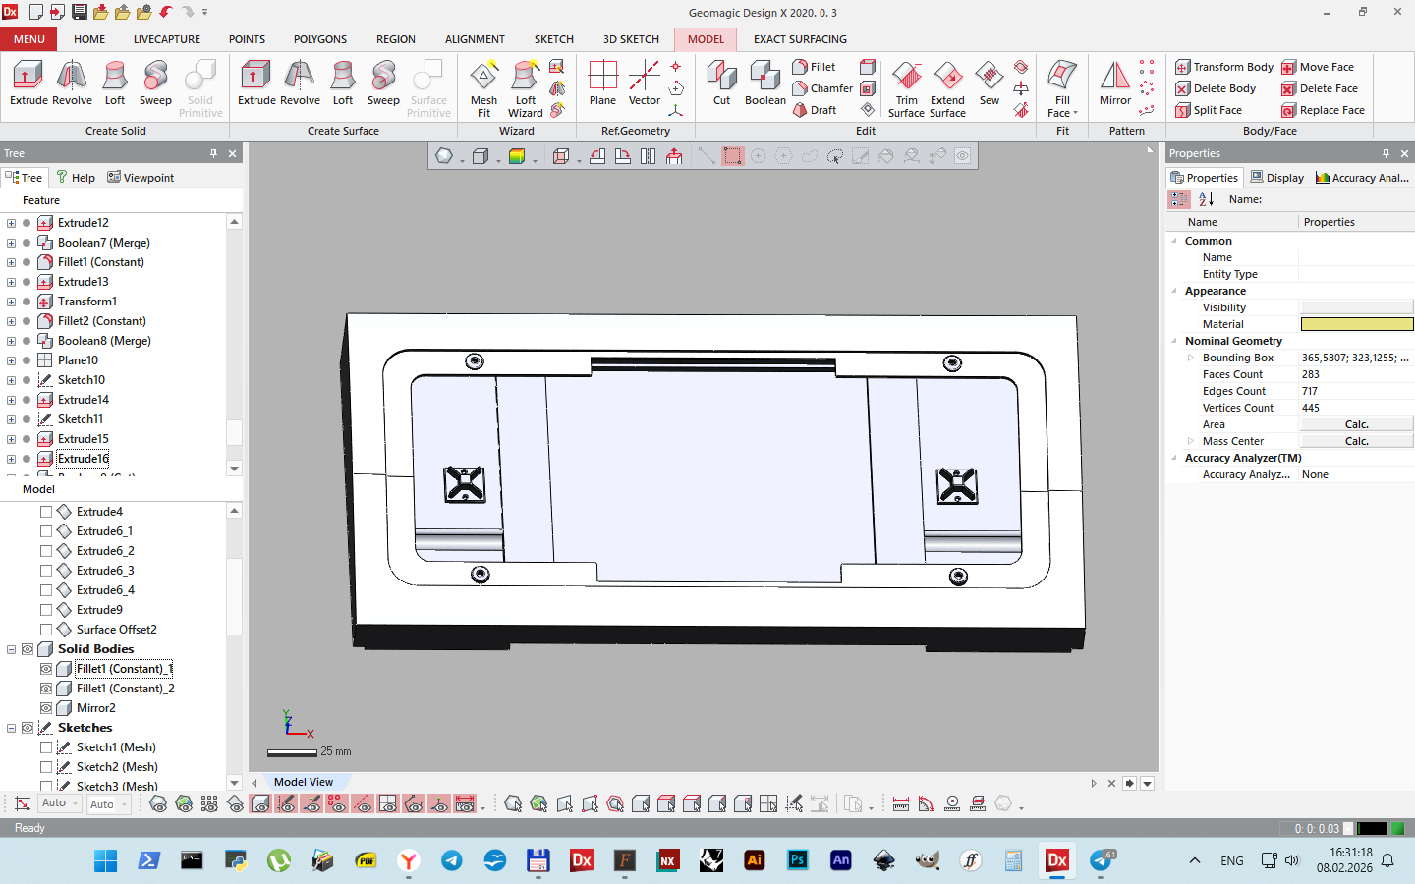Toggle the Sketch1 (Mesh) visibility checkbox
Screen dimensions: 1415x884
[46, 747]
